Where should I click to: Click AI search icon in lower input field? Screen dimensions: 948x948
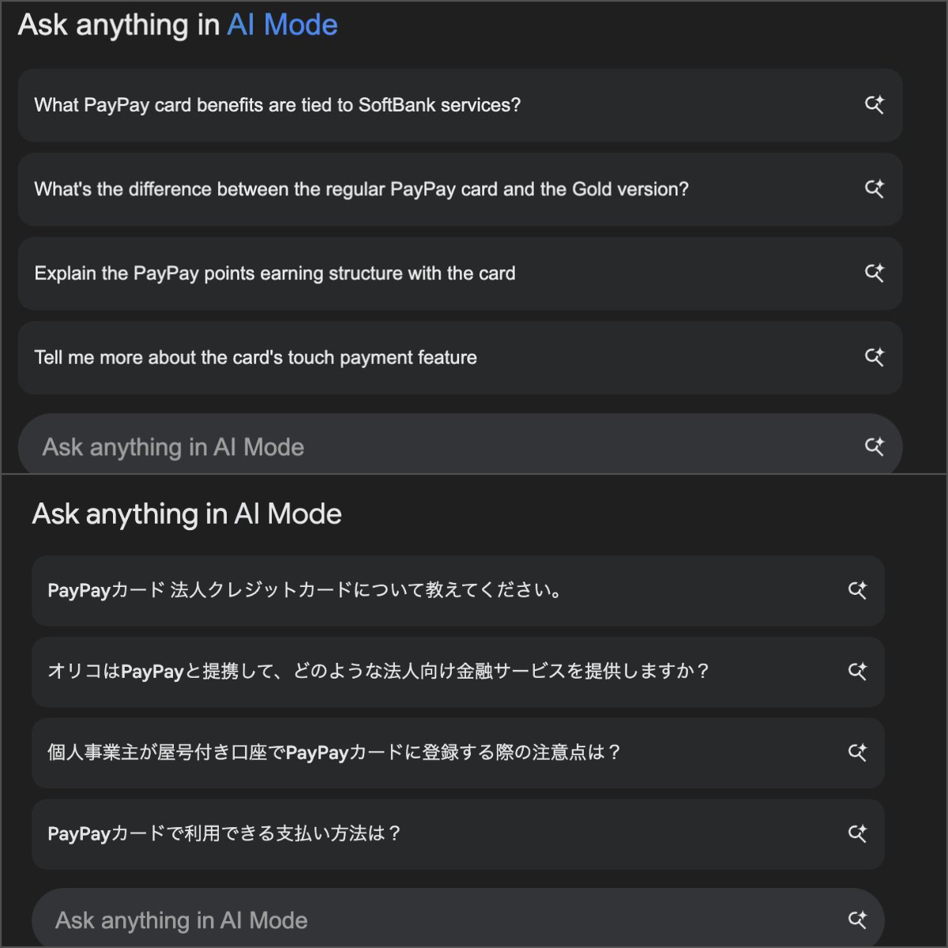857,920
